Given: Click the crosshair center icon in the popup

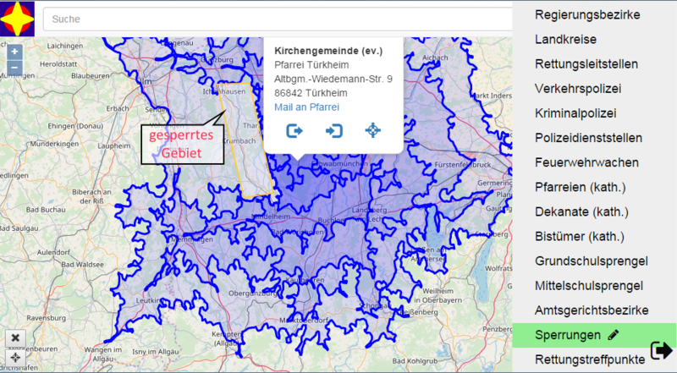Looking at the screenshot, I should click(x=372, y=130).
